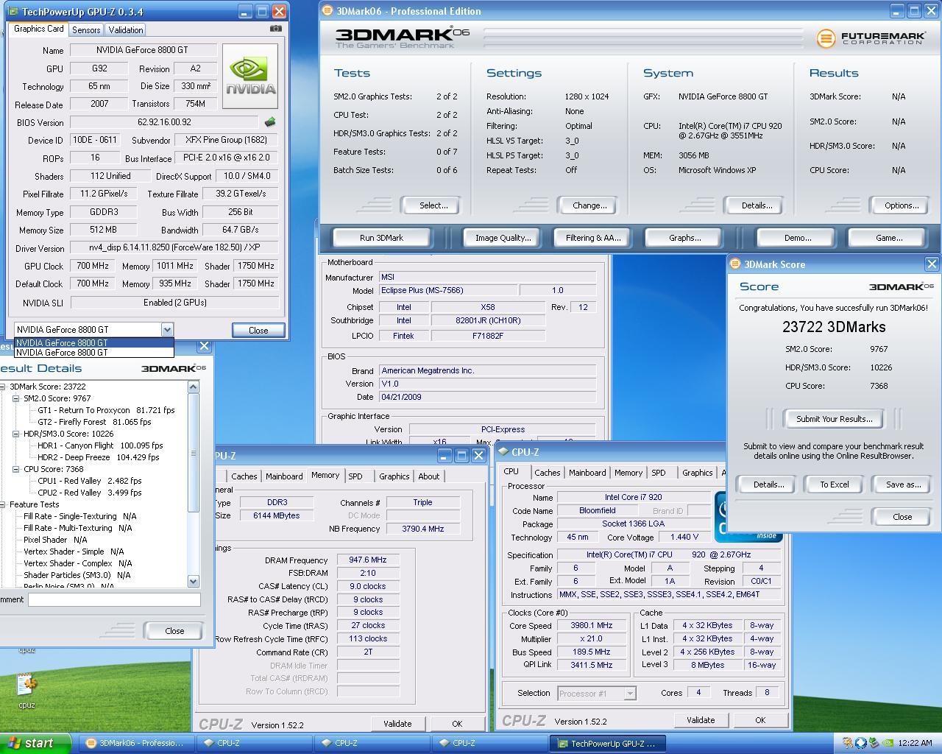Click the Close button in GPU-Z
This screenshot has width=942, height=754.
tap(258, 331)
